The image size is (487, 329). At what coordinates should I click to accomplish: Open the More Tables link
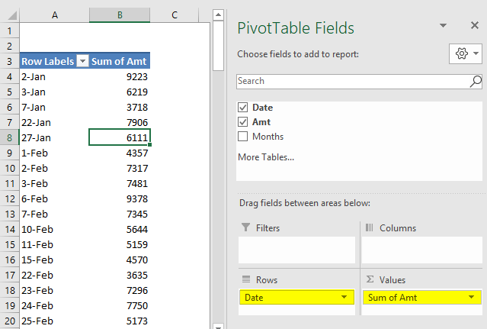(x=265, y=157)
